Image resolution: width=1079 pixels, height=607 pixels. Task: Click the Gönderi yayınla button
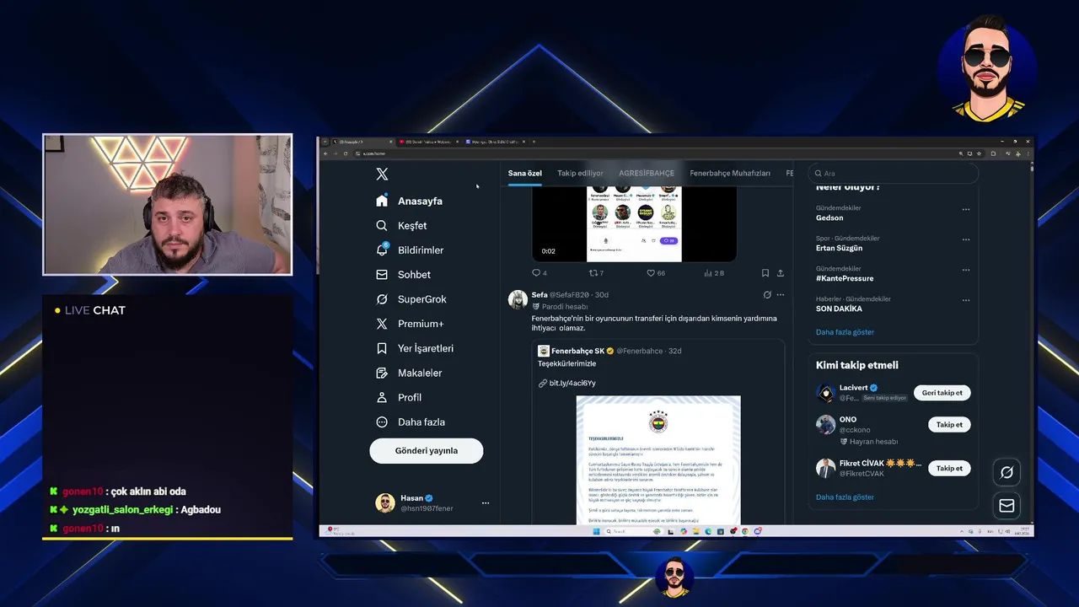(426, 450)
